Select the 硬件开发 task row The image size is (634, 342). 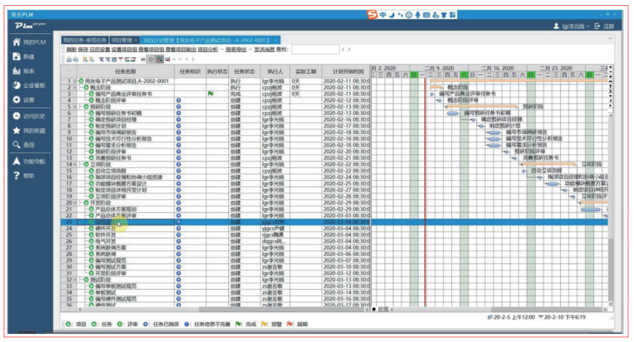coord(215,228)
